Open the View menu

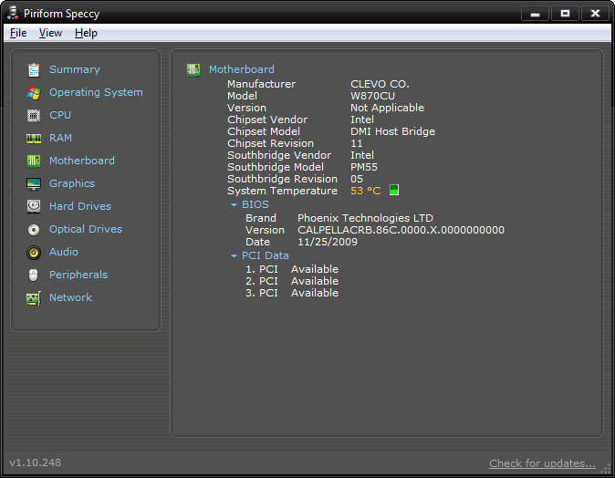[x=50, y=33]
